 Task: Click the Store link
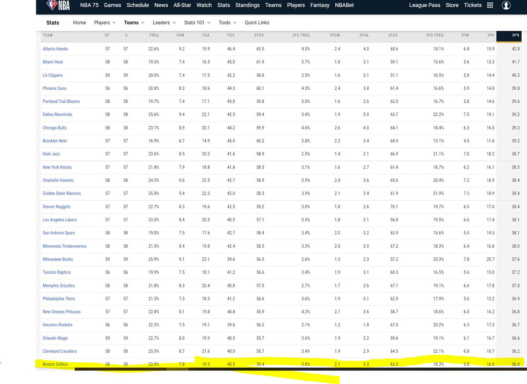(x=452, y=5)
